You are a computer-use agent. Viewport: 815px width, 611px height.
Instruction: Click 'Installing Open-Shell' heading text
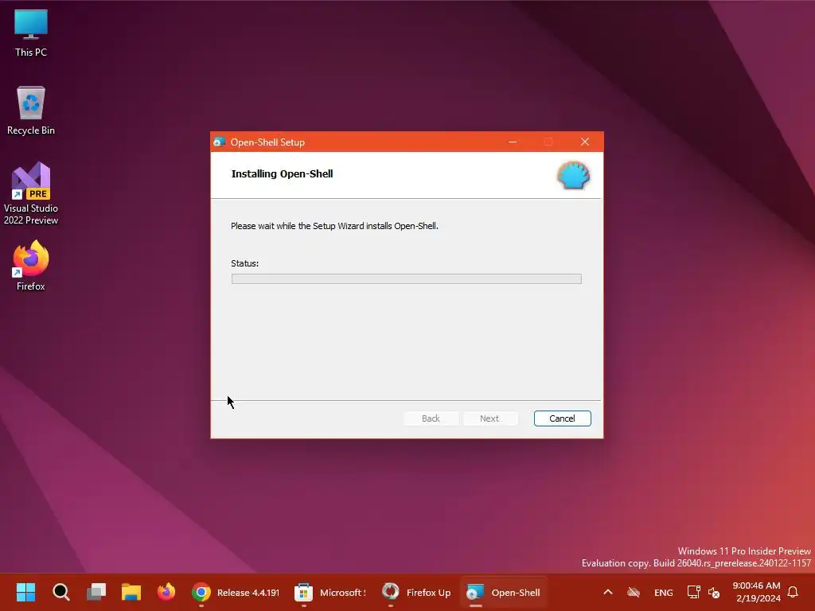click(x=282, y=174)
